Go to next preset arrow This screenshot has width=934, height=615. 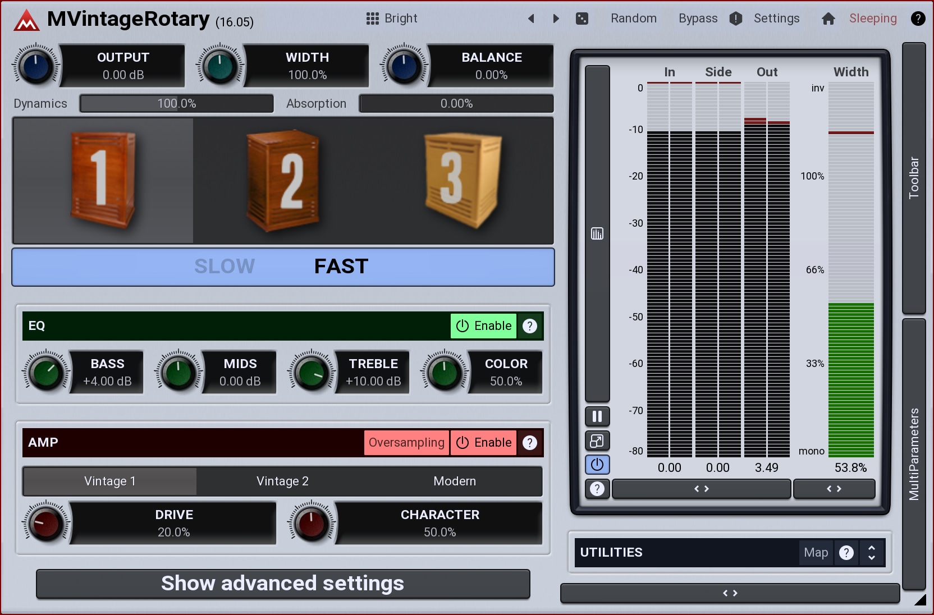556,19
